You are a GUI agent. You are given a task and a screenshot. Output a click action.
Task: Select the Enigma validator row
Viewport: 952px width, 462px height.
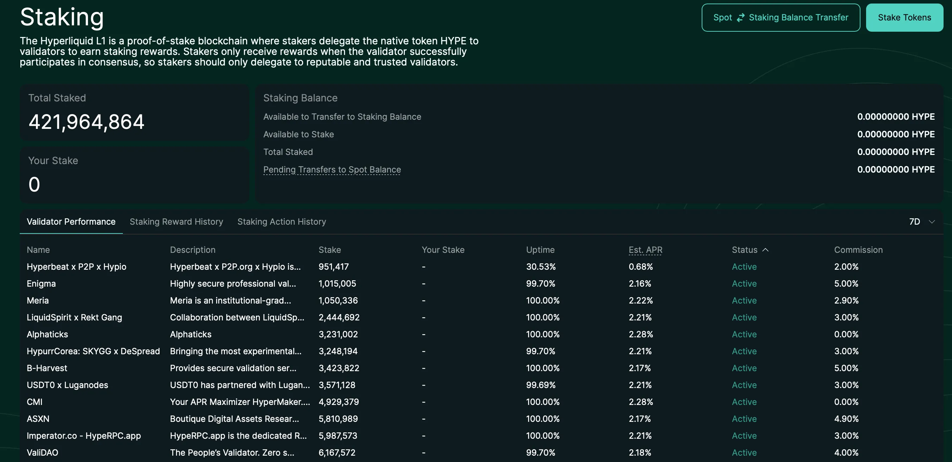coord(481,283)
